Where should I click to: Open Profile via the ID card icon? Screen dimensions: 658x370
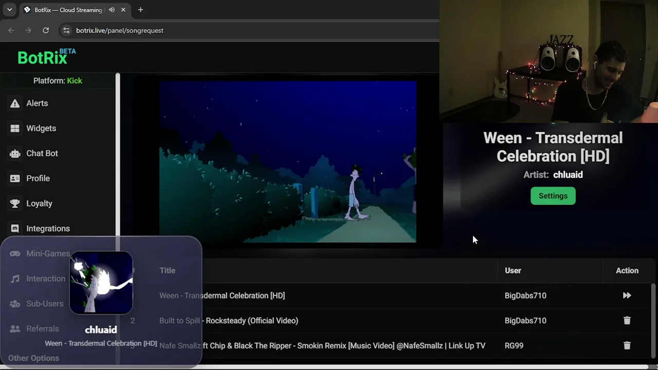pyautogui.click(x=15, y=178)
